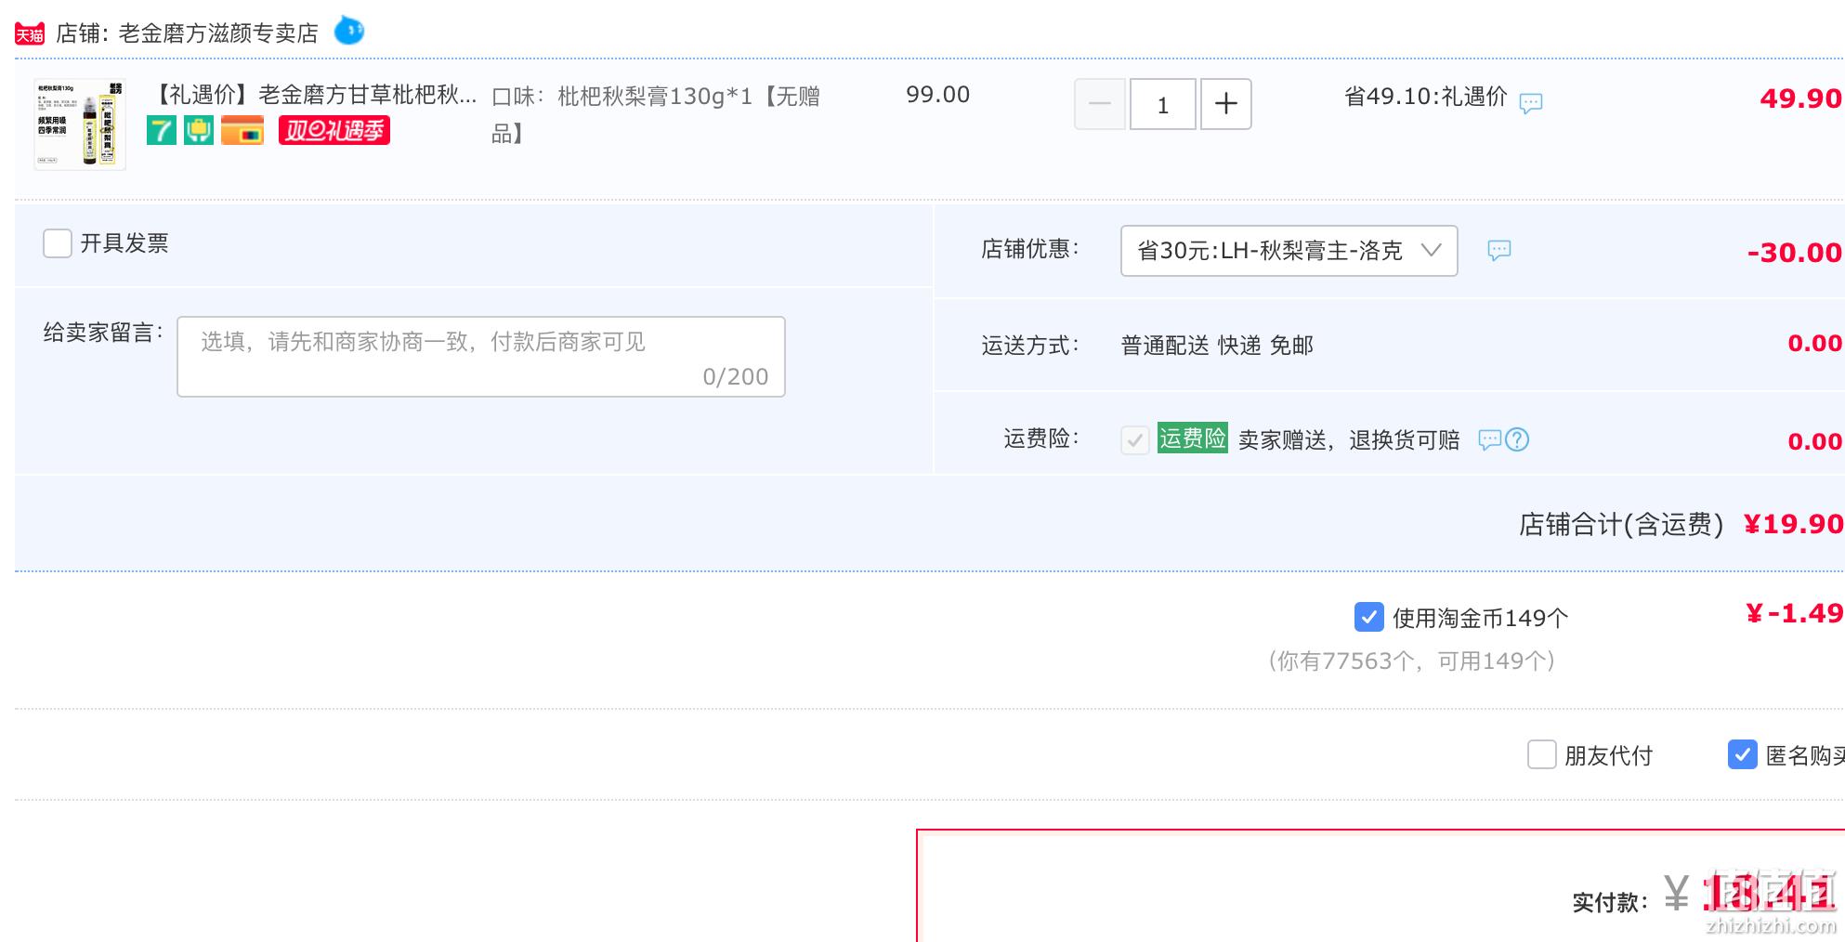
Task: Click the green consumer protection shield badge
Action: pyautogui.click(x=199, y=130)
